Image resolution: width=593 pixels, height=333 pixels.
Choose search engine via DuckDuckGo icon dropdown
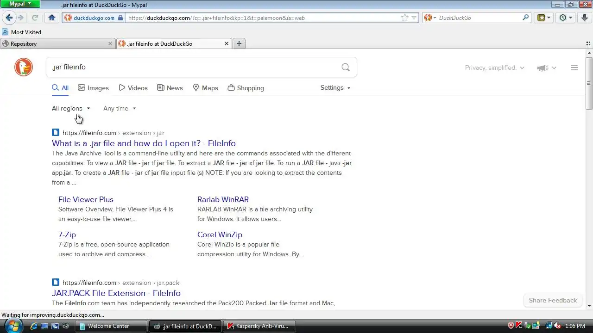pos(430,18)
